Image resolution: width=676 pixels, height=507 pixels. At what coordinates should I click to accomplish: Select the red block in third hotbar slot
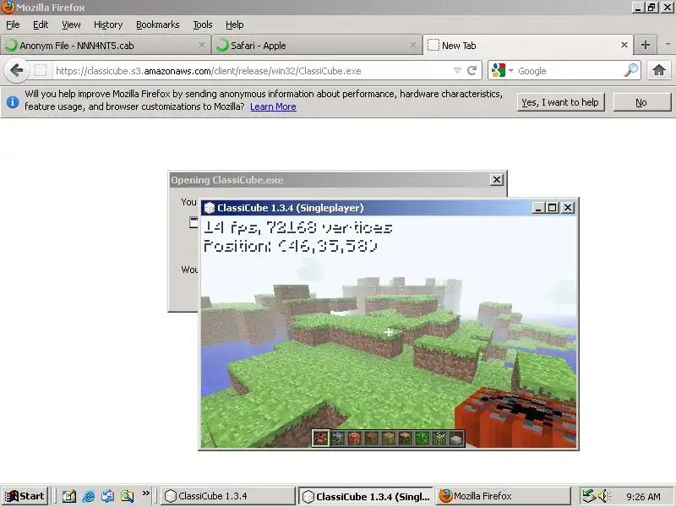click(x=354, y=439)
